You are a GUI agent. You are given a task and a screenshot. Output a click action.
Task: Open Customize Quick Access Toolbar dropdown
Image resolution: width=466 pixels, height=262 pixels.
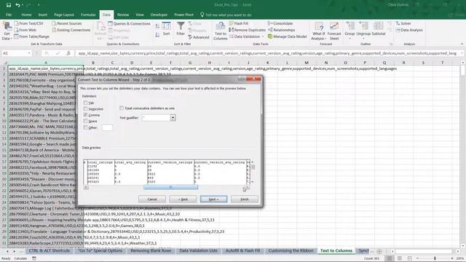(x=39, y=5)
